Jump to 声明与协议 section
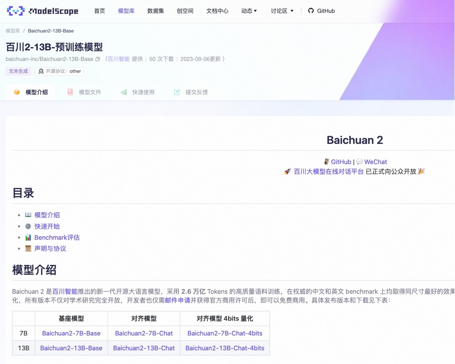This screenshot has width=455, height=364. click(x=50, y=248)
